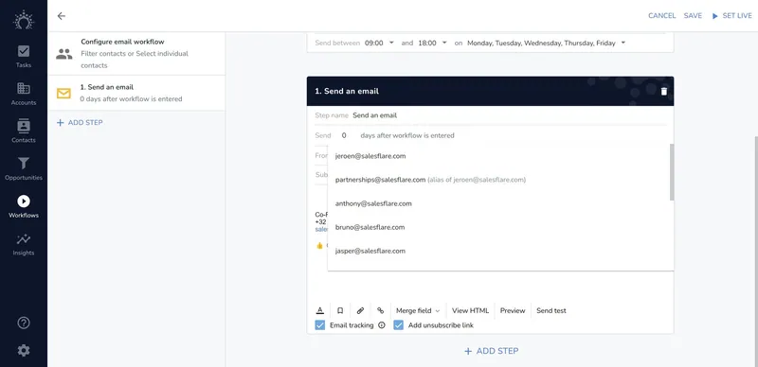Click the Preview button
Screen dimensions: 758x367
point(513,310)
